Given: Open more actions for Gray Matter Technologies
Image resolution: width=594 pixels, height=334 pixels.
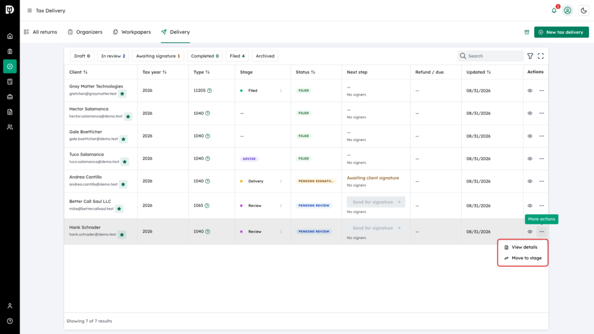Looking at the screenshot, I should [542, 90].
